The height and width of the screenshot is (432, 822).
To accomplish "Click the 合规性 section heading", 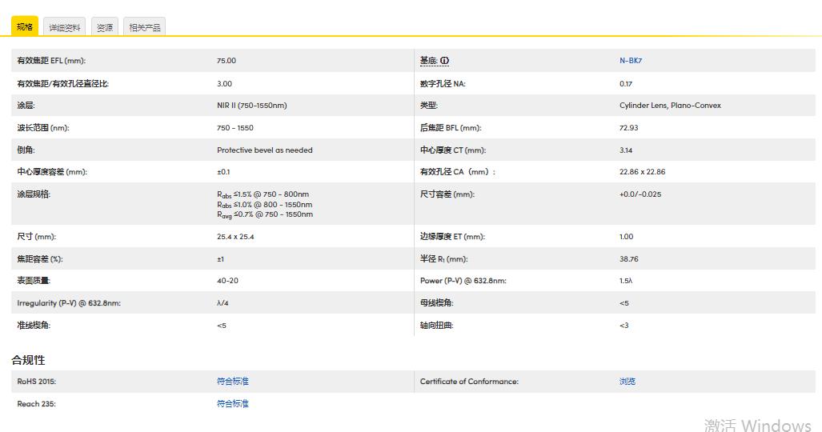I will coord(28,360).
